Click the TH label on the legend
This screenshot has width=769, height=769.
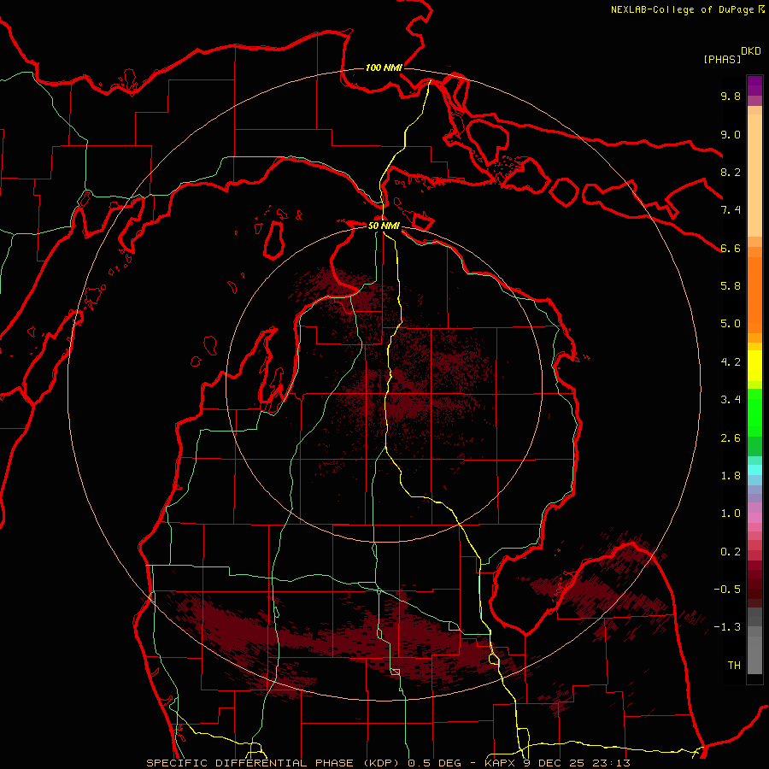coord(734,666)
